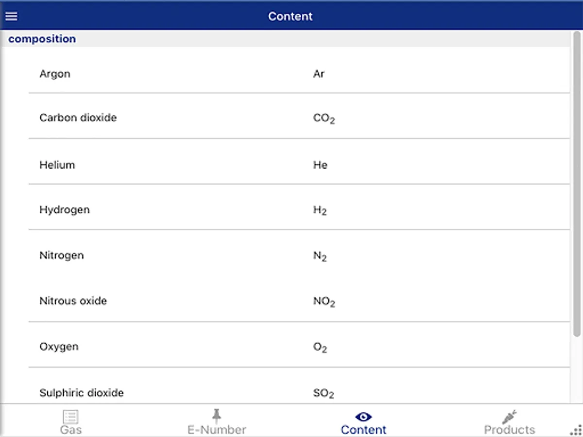Open the hamburger menu
The height and width of the screenshot is (437, 583).
11,16
